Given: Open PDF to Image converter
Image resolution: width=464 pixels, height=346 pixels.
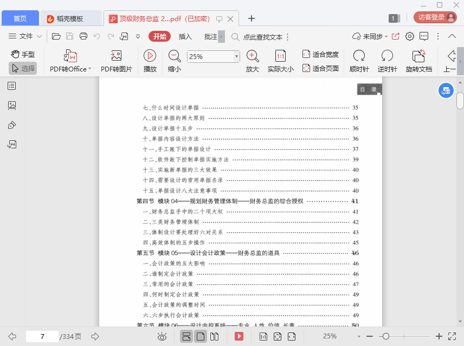Looking at the screenshot, I should (117, 61).
